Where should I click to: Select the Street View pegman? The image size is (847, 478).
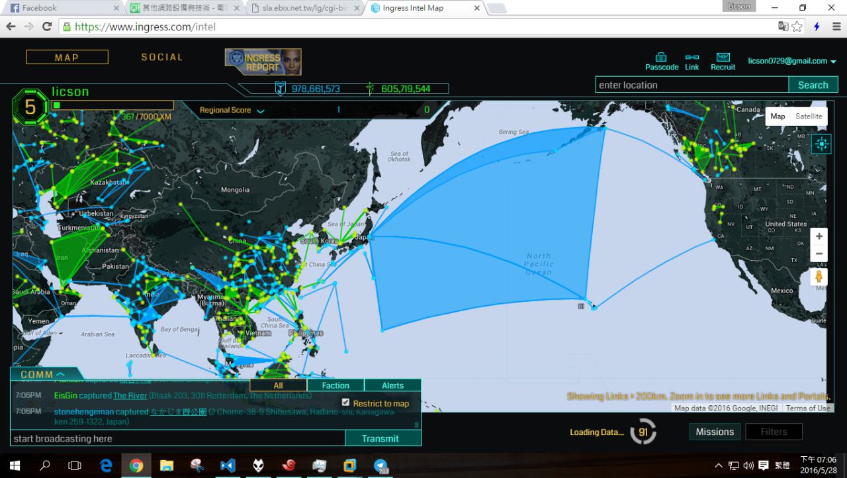(x=819, y=277)
